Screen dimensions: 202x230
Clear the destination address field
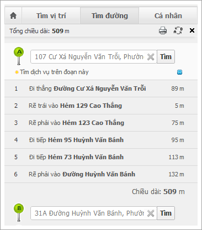click(151, 213)
